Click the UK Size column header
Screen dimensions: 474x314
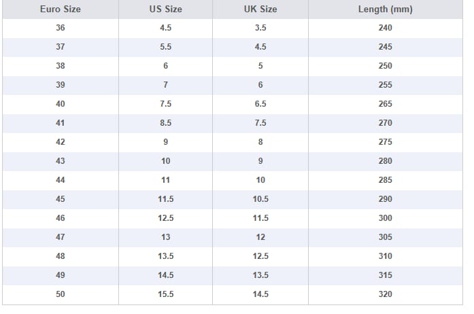(260, 10)
